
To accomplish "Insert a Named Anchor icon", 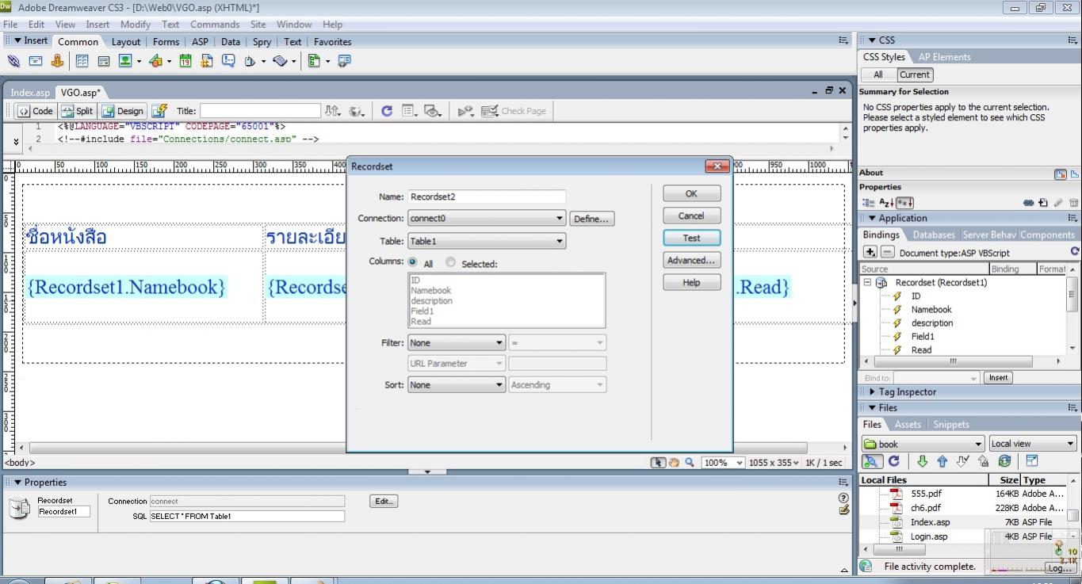I will [57, 61].
